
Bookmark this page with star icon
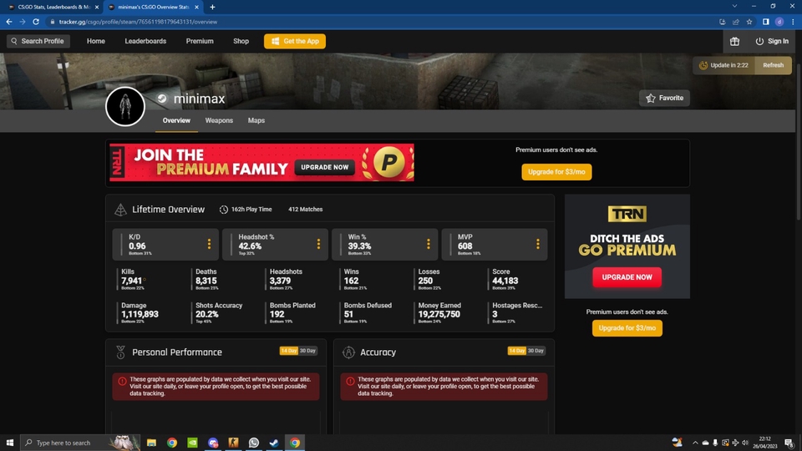pos(749,22)
